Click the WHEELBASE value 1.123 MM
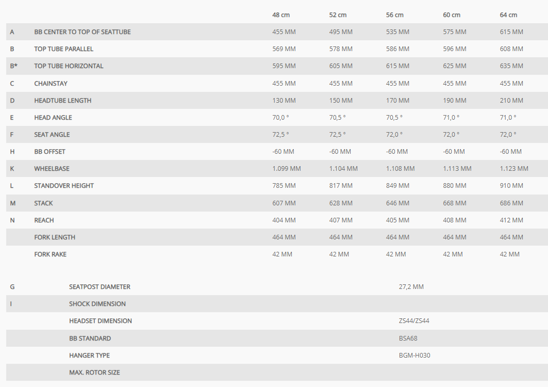 (x=514, y=169)
